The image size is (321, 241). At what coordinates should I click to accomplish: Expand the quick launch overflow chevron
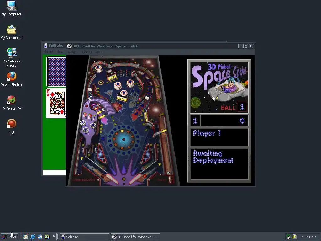pos(54,236)
